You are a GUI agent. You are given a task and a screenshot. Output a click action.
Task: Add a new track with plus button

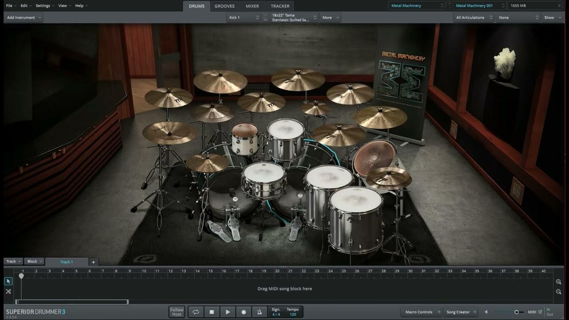click(x=93, y=262)
